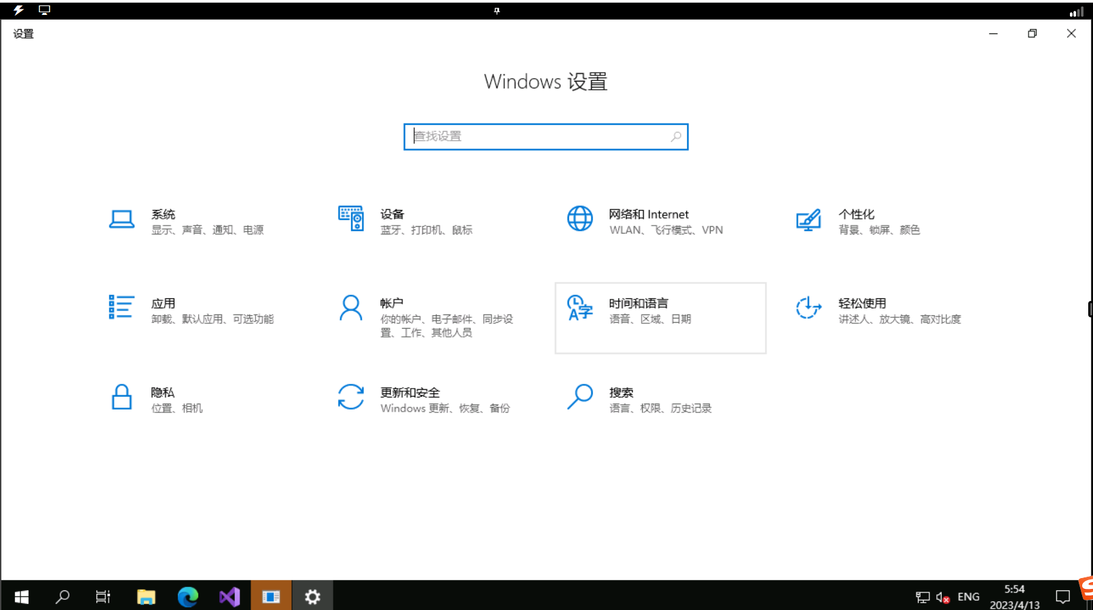Select the 网络和 Internet heading
1093x610 pixels.
[648, 214]
